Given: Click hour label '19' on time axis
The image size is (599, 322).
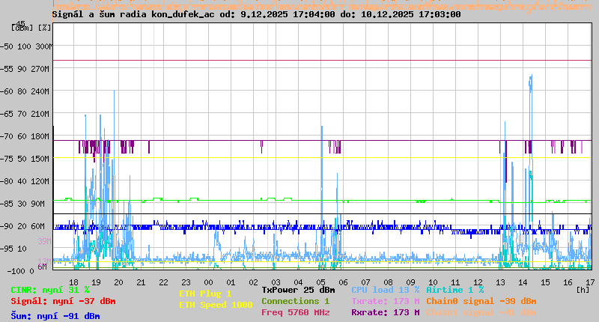Looking at the screenshot, I should pyautogui.click(x=97, y=282).
